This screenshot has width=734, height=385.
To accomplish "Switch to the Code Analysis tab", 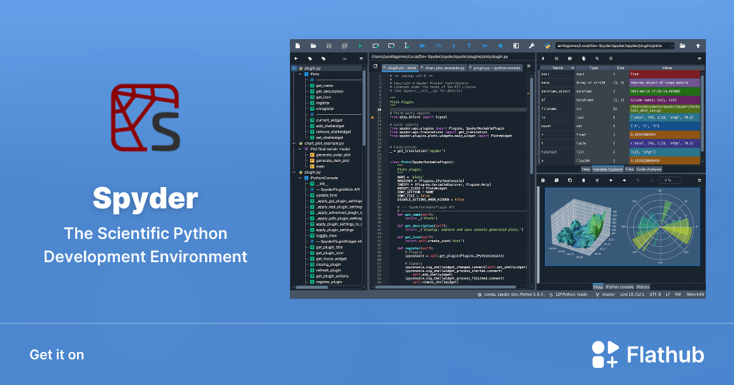I will (648, 169).
